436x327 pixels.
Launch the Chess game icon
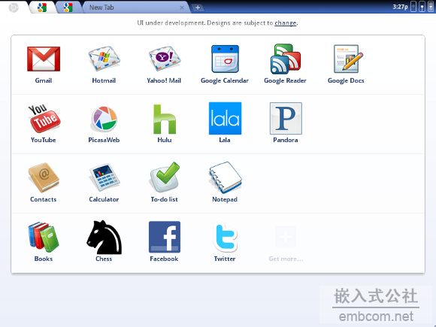click(104, 238)
